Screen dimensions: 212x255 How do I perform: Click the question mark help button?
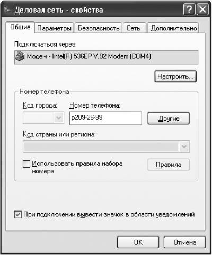[x=189, y=10]
